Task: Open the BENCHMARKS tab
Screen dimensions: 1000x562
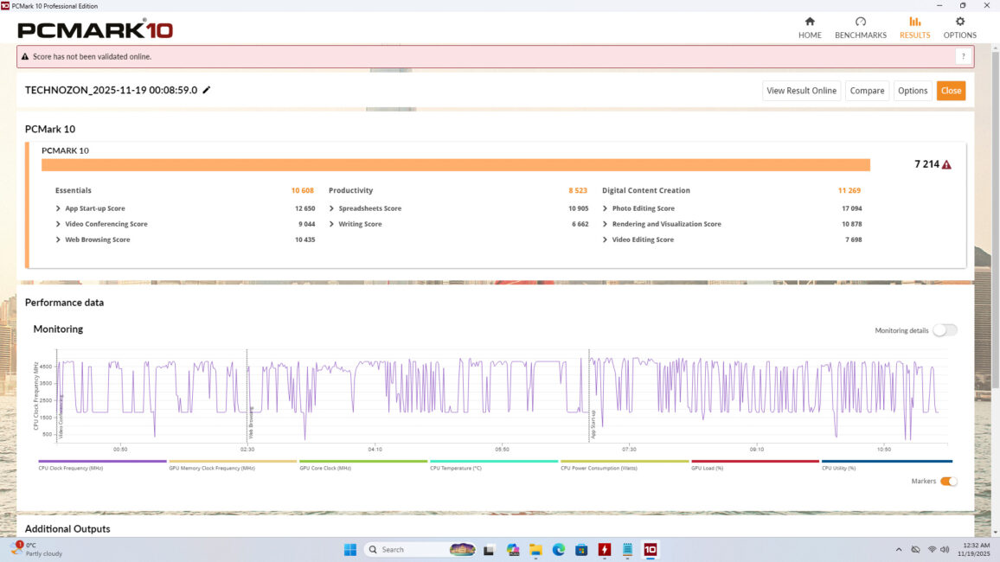Action: coord(861,28)
